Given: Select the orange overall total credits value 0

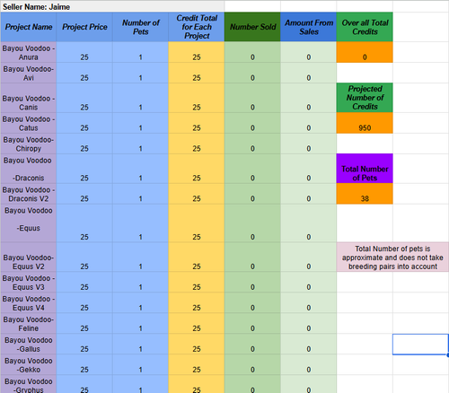Looking at the screenshot, I should tap(365, 52).
